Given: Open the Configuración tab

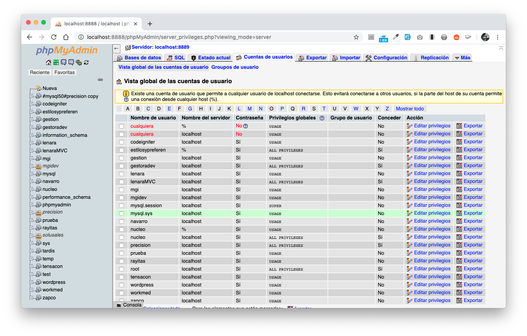Looking at the screenshot, I should (x=386, y=58).
